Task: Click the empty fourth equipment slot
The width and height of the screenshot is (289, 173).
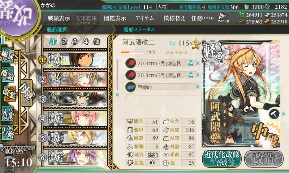Action: coord(160,99)
